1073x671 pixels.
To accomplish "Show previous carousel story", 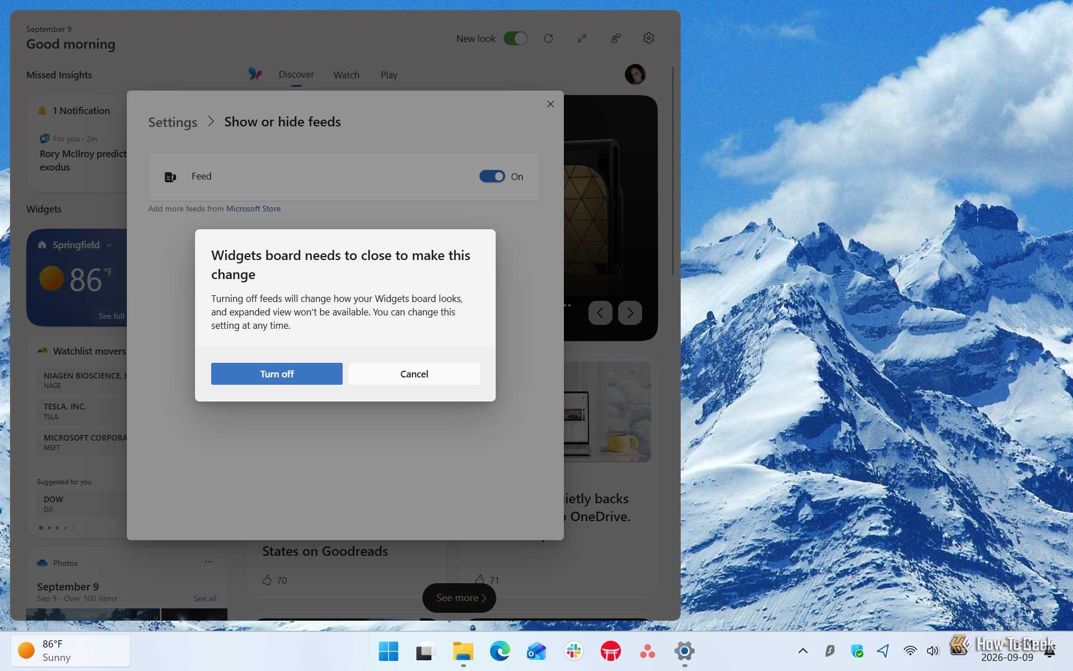I will (600, 313).
